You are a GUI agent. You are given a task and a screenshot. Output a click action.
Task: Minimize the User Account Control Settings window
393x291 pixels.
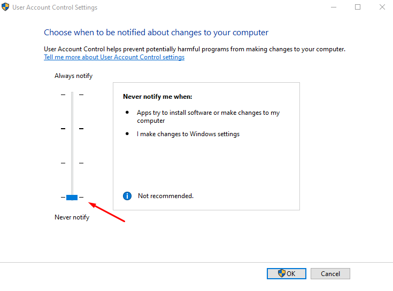pos(333,7)
